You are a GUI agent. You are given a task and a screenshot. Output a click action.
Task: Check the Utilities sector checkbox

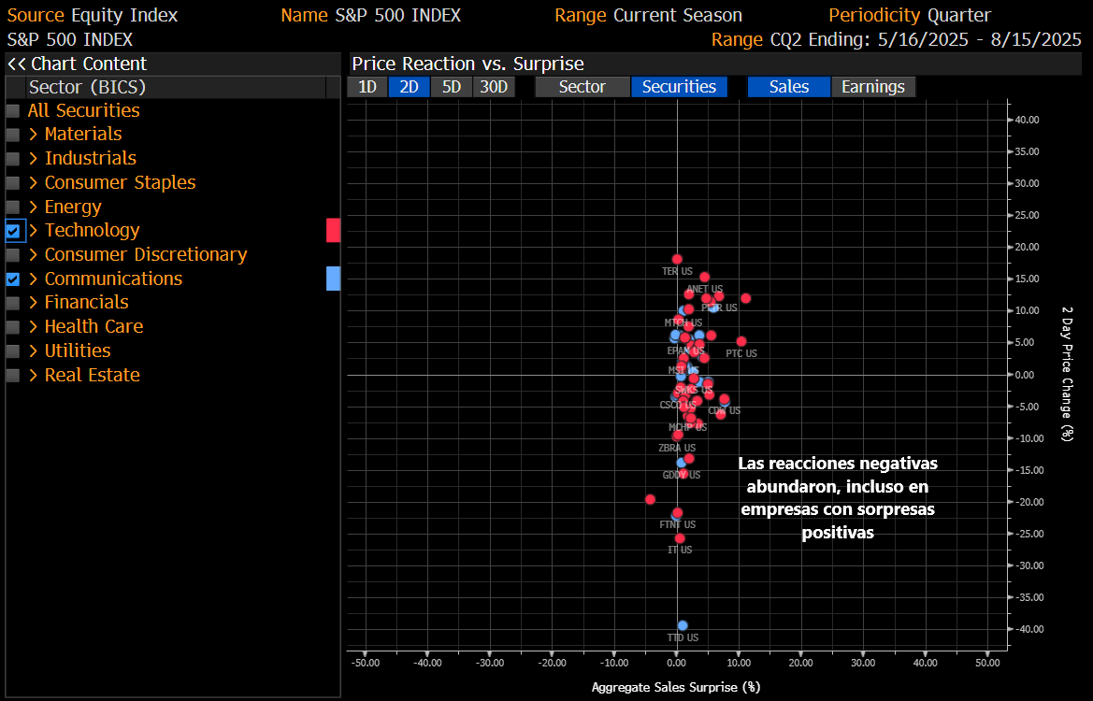[x=12, y=351]
